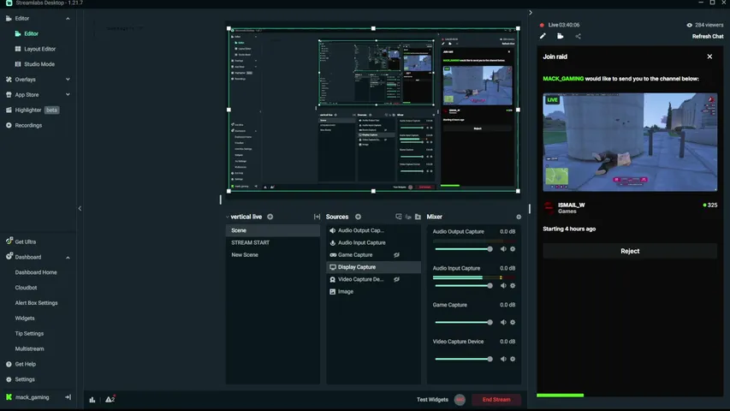Expand the Overlays section chevron
Screen dimensions: 730x411
(x=68, y=80)
